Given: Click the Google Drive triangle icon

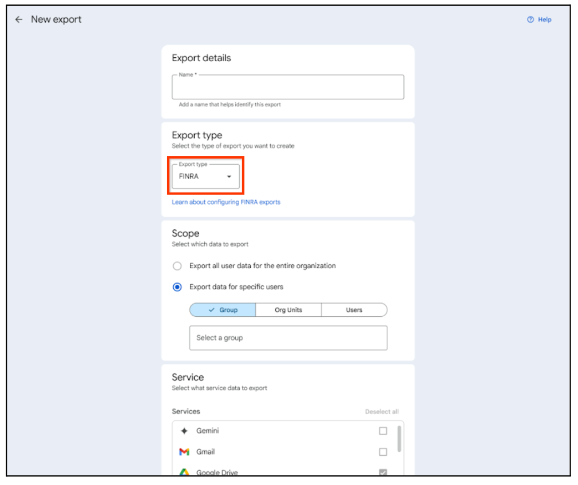Looking at the screenshot, I should click(184, 472).
